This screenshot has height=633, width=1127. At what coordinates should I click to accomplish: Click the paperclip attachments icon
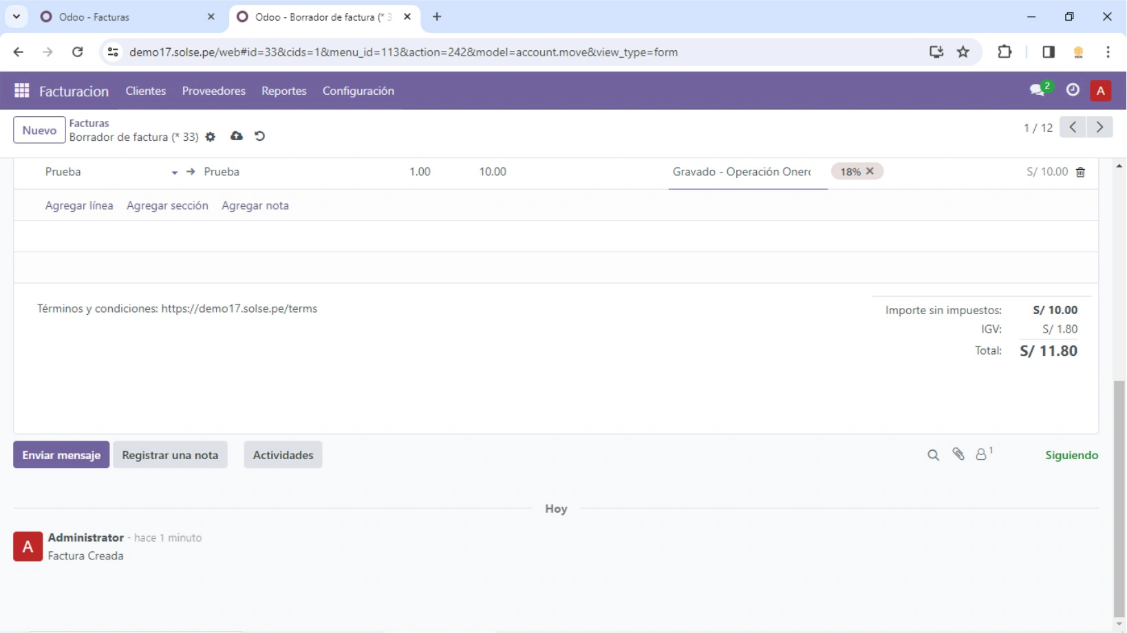958,454
